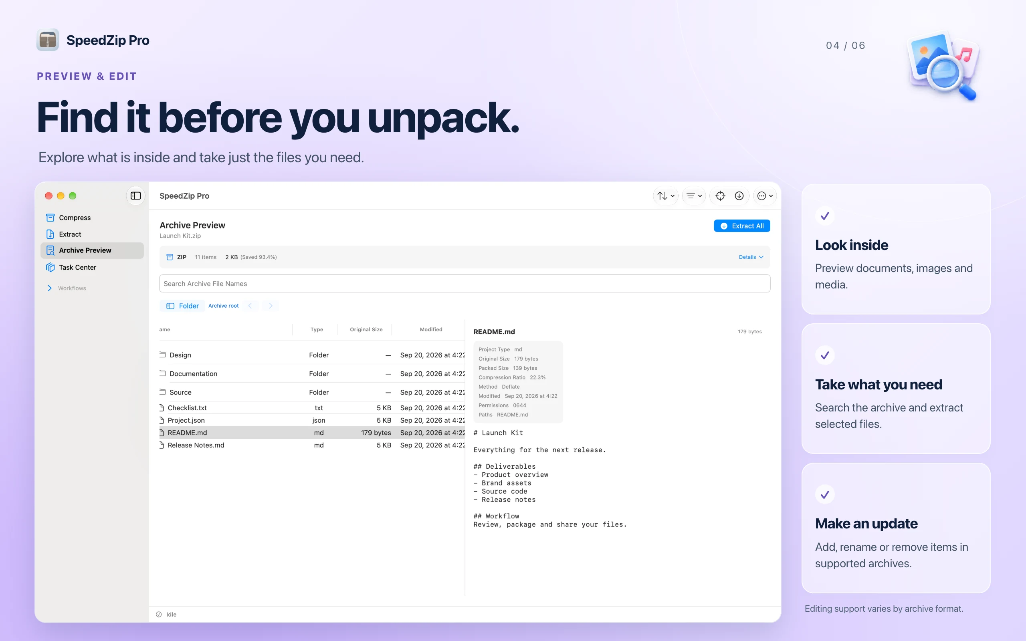This screenshot has width=1026, height=641.
Task: Click the Source folder icon
Action: click(162, 392)
